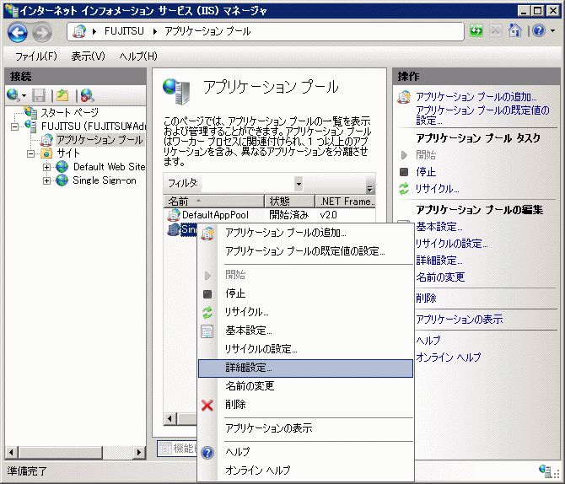
Task: Click right arrow of 接続 pane scrollbar
Action: pyautogui.click(x=139, y=452)
